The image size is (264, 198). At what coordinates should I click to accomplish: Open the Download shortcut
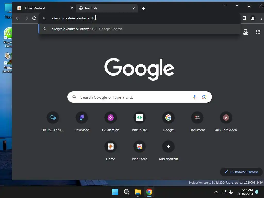(x=82, y=122)
